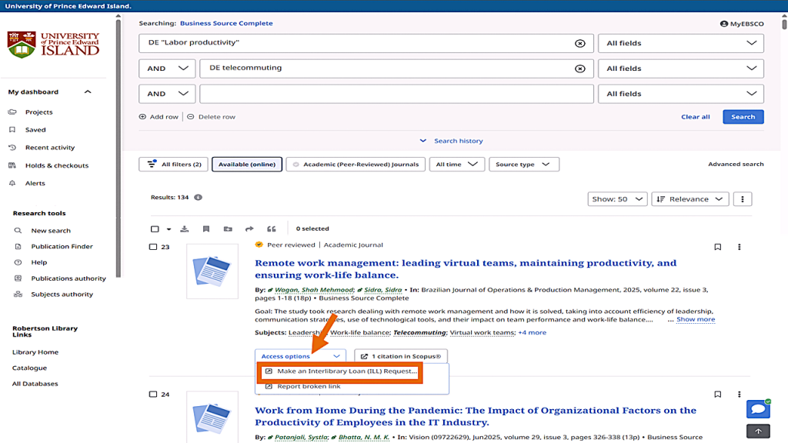Check the checkbox for result 23
Screen dimensions: 788x443
(x=153, y=247)
